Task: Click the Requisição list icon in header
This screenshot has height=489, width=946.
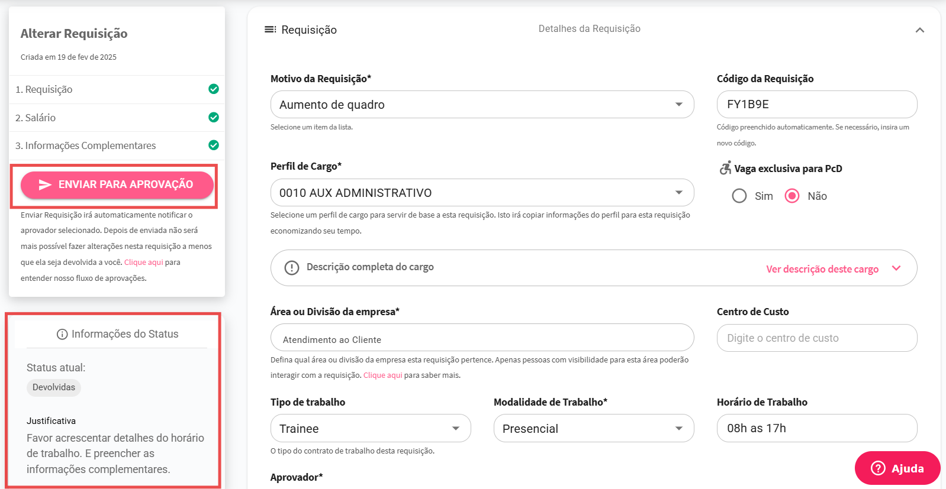Action: [x=270, y=30]
